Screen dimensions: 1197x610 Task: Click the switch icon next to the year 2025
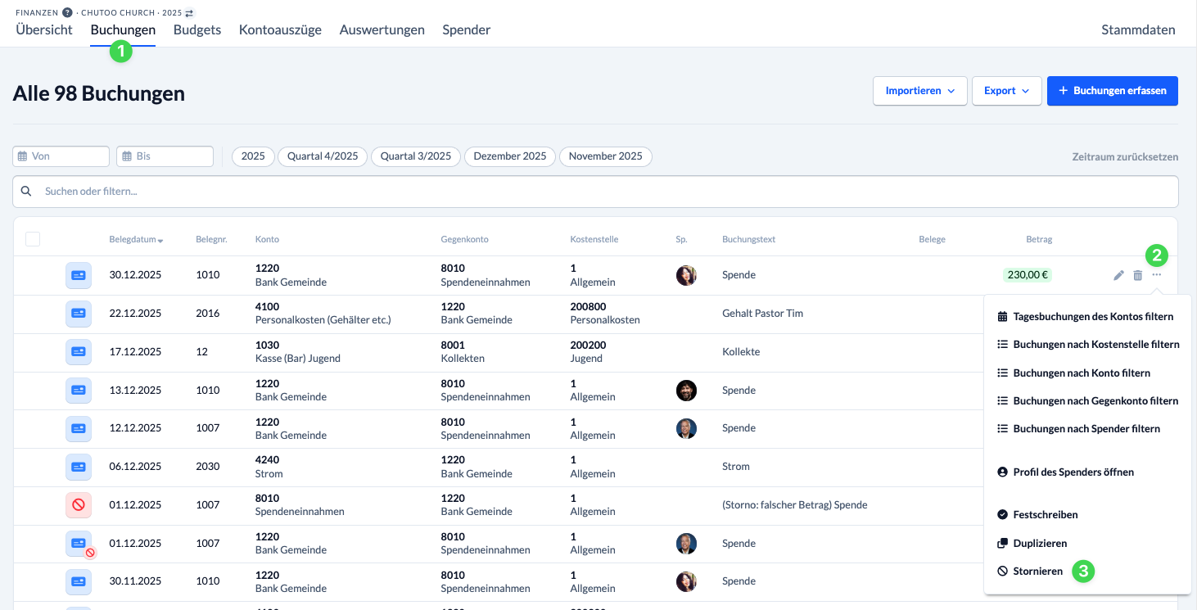[x=190, y=13]
